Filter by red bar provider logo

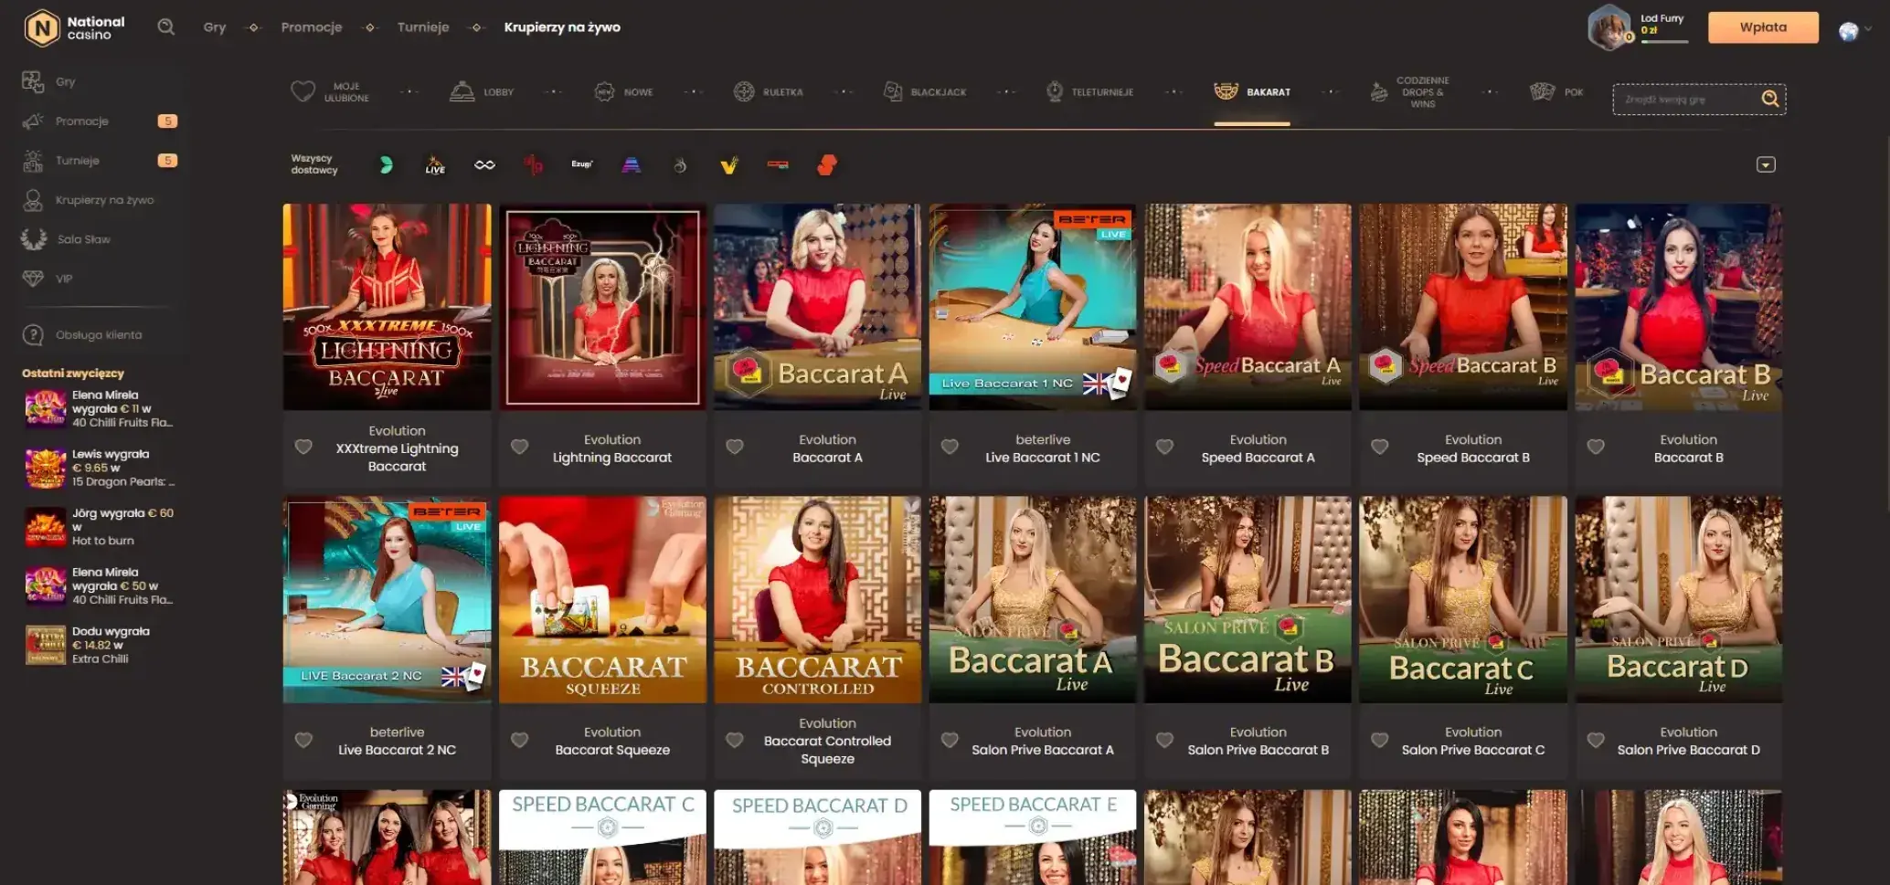pyautogui.click(x=778, y=165)
